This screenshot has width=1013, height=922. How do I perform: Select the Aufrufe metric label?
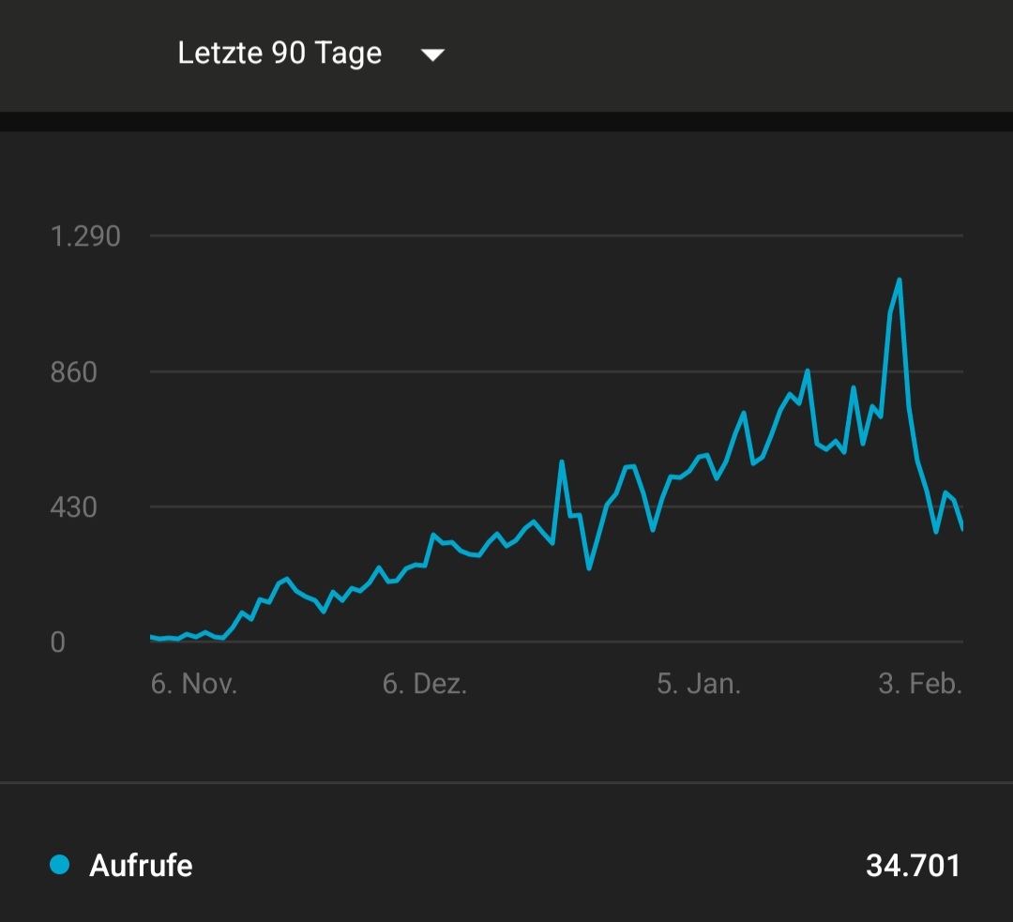pyautogui.click(x=141, y=865)
